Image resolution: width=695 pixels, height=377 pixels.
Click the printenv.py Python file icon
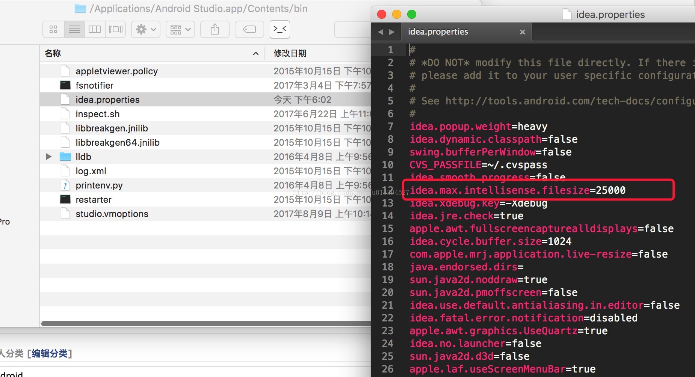(65, 185)
